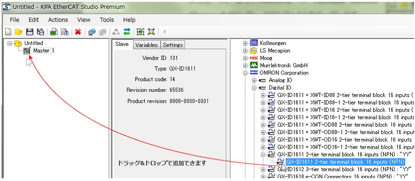The width and height of the screenshot is (415, 181).
Task: Click the gray three-node topology icon
Action: point(116,32)
